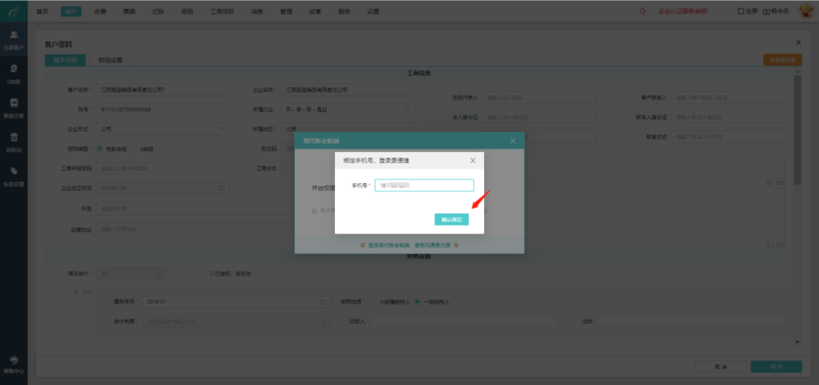
Task: Close the phone binding dialog
Action: pyautogui.click(x=472, y=160)
